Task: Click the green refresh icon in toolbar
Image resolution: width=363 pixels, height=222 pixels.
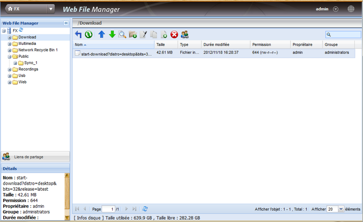Action: 88,34
